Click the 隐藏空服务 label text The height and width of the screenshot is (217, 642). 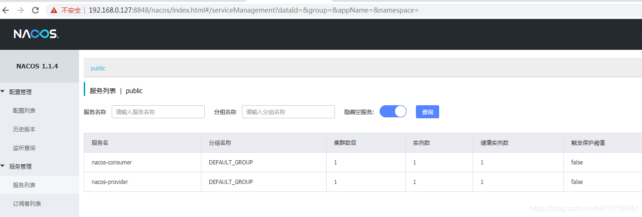pyautogui.click(x=359, y=112)
